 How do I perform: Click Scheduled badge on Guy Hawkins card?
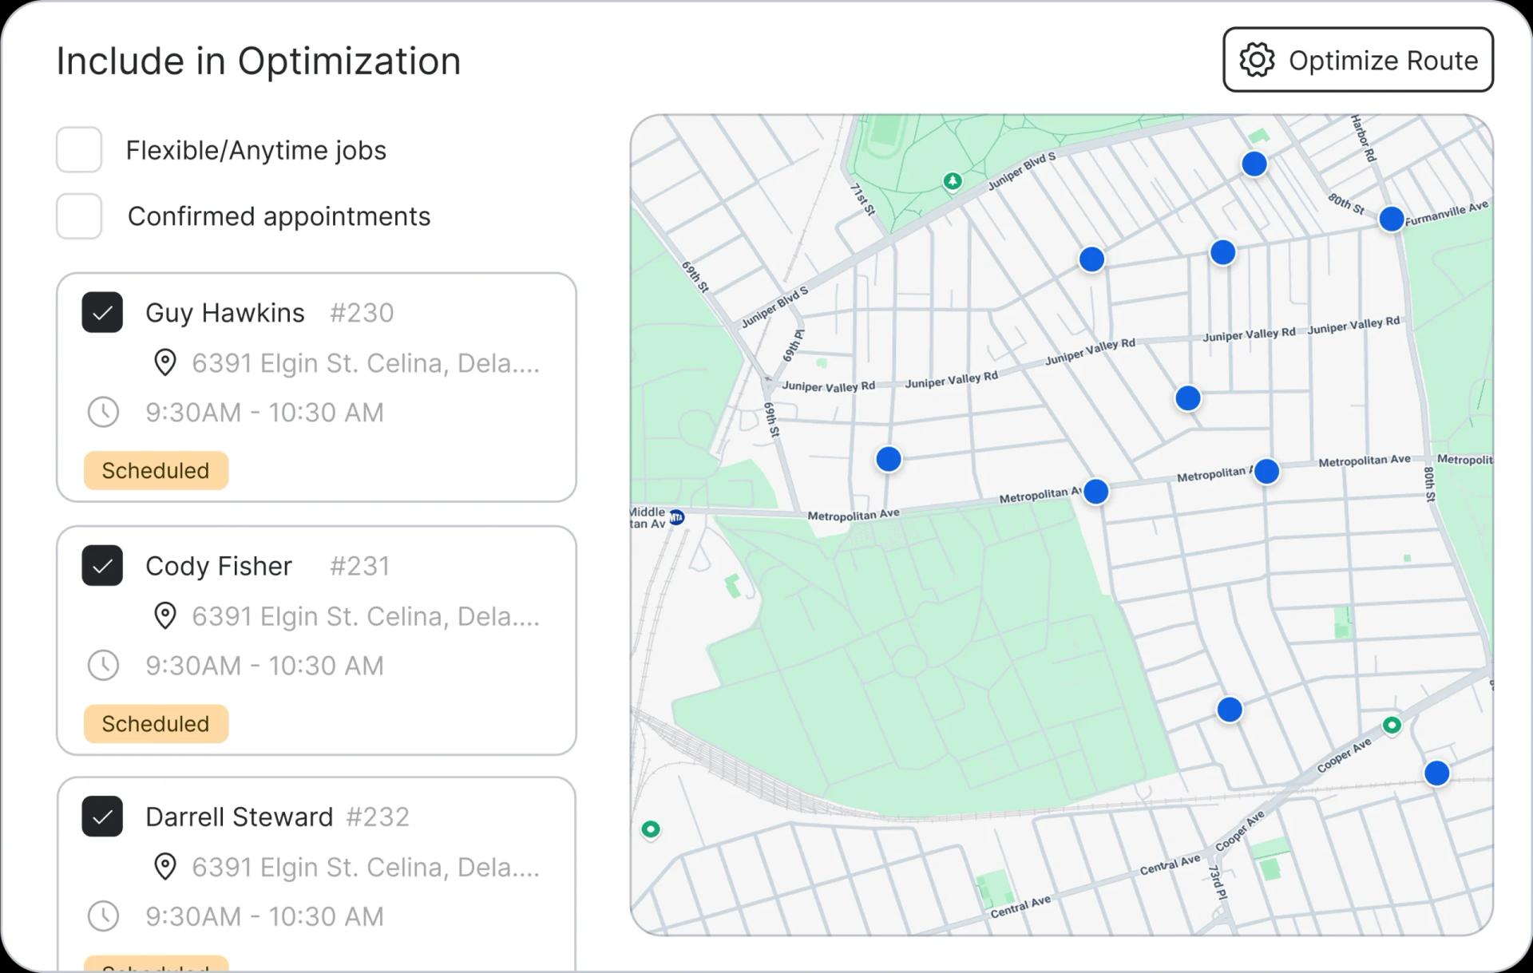(156, 470)
